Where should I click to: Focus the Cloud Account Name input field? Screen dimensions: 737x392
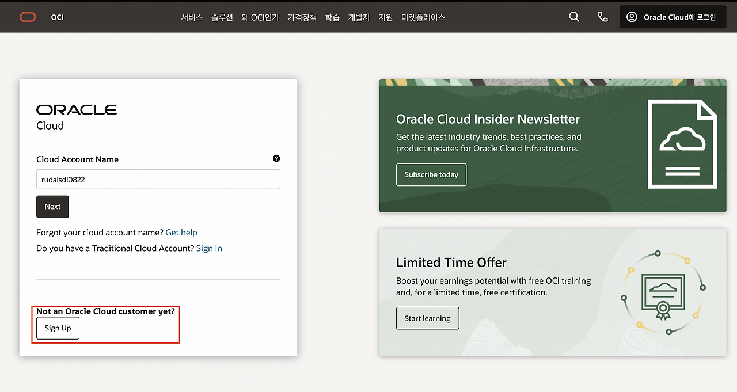(x=158, y=179)
